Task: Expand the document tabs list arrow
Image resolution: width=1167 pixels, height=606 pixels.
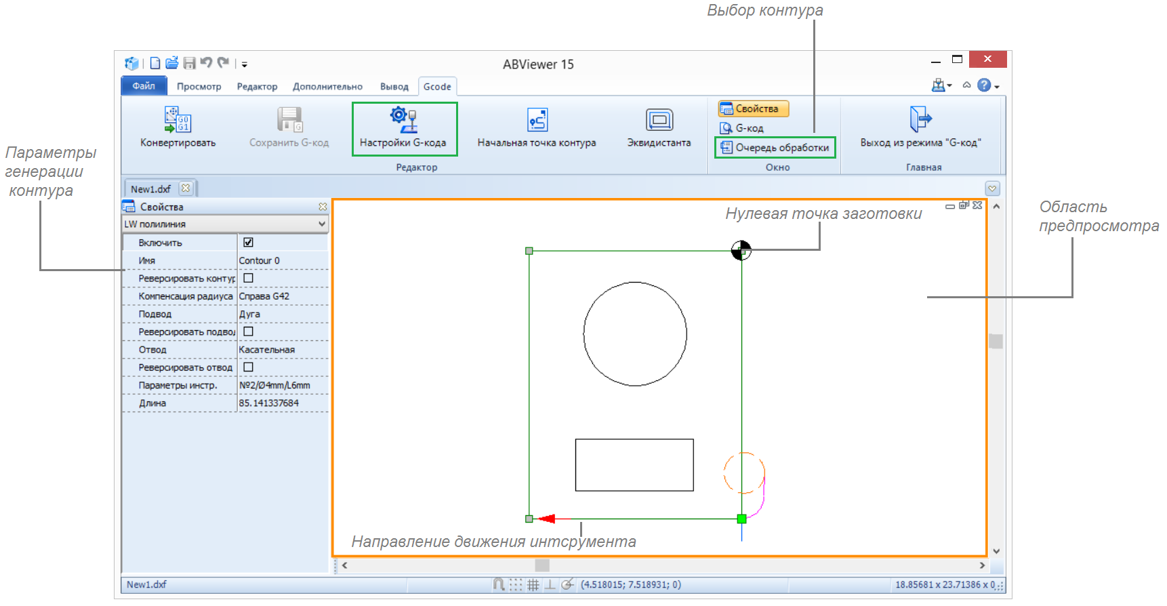Action: pos(992,188)
